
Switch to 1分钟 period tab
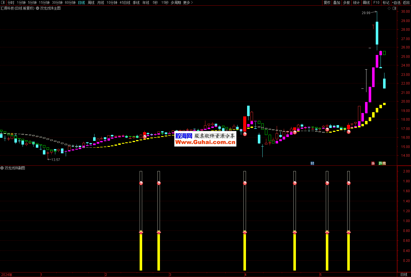click(21, 3)
